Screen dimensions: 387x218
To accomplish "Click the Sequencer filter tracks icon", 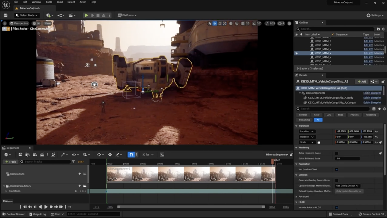I will tap(73, 162).
